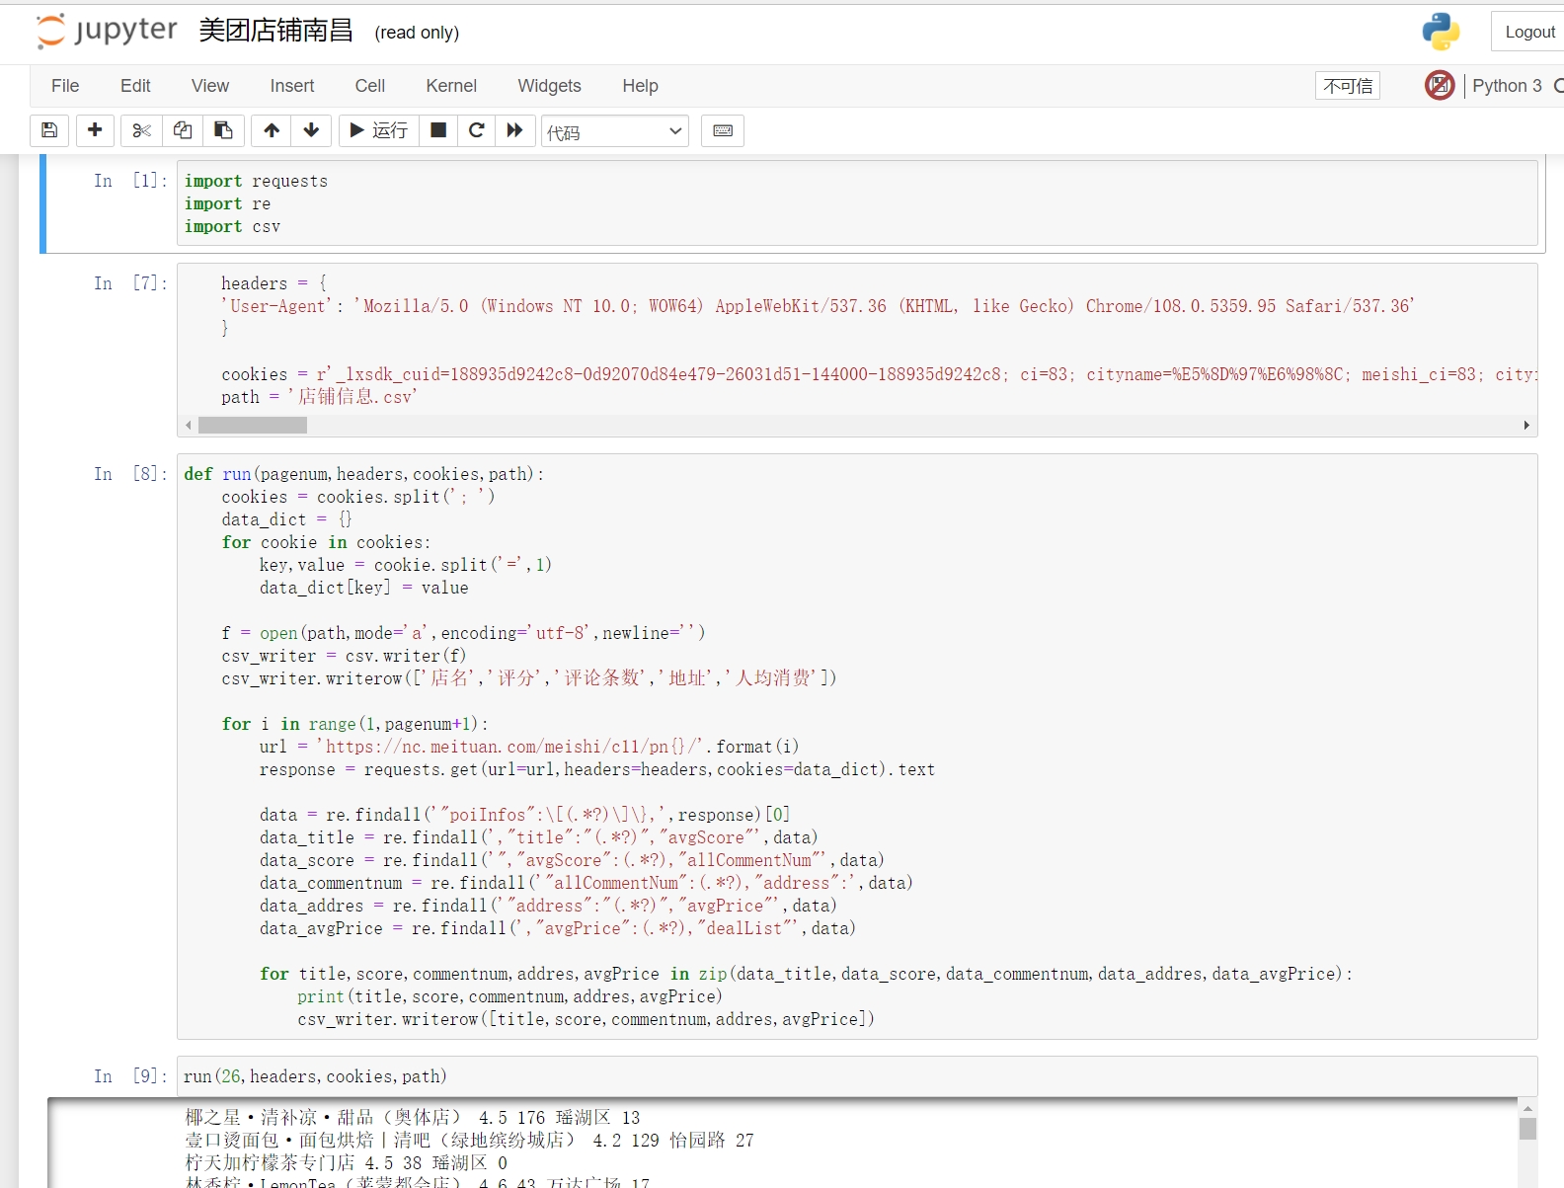Click the meituan URL string in code
1564x1188 pixels.
click(512, 747)
